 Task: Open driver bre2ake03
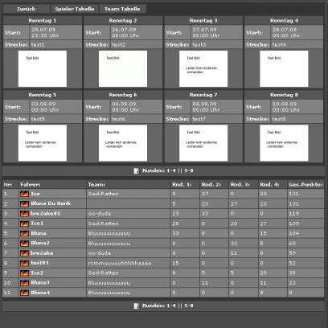45,214
